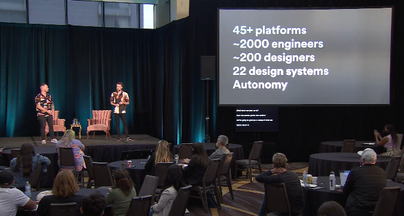Image resolution: width=404 pixels, height=216 pixels.
Task: Click the attendee in the floral dress
Action: pyautogui.click(x=71, y=149)
